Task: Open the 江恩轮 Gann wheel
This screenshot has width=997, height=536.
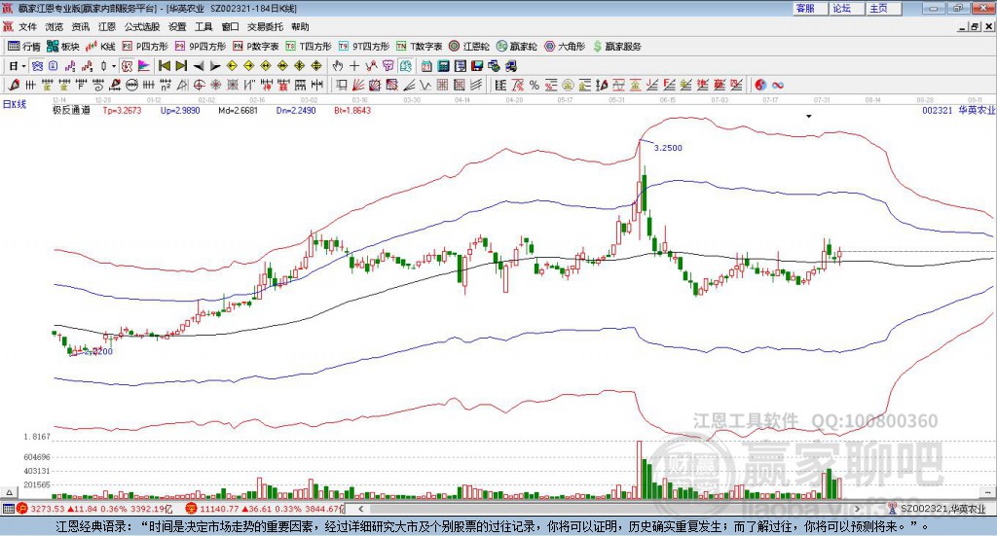Action: click(x=468, y=47)
